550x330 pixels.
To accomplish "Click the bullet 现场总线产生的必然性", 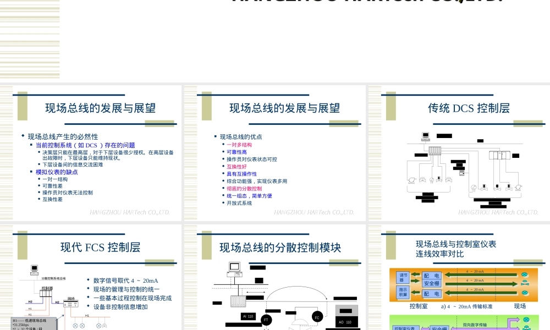I will point(63,136).
